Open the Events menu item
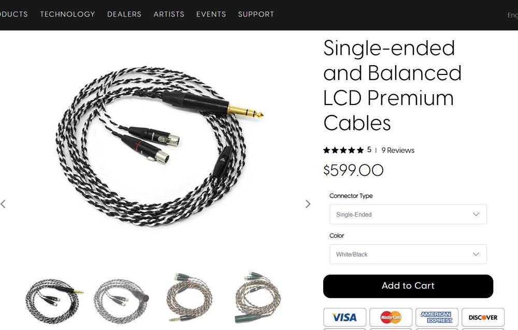The width and height of the screenshot is (518, 330). (x=211, y=14)
